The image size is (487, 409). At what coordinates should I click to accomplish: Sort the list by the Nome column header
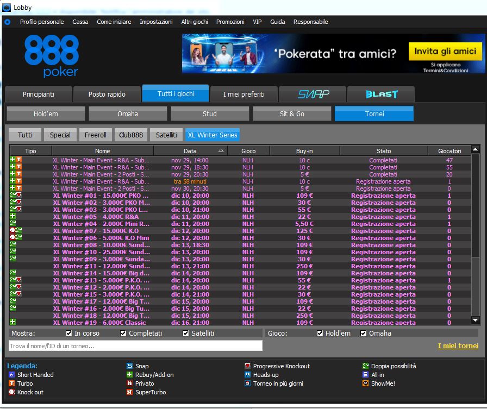103,151
